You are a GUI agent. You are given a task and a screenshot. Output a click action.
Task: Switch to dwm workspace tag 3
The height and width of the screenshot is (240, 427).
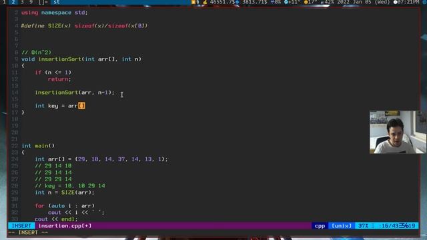(x=22, y=2)
